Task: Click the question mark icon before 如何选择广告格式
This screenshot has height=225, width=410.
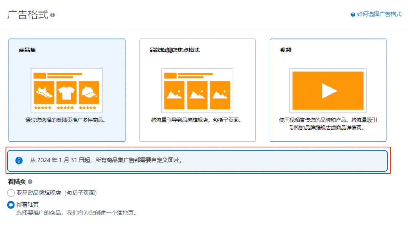Action: click(x=353, y=14)
